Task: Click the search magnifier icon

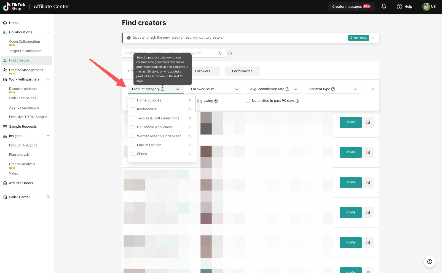Action: pos(221,53)
